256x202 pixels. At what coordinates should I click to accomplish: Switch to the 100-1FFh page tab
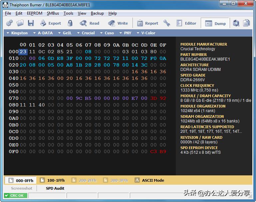coord(52,180)
